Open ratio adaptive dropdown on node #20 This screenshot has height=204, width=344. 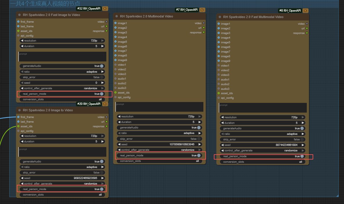tap(62, 167)
